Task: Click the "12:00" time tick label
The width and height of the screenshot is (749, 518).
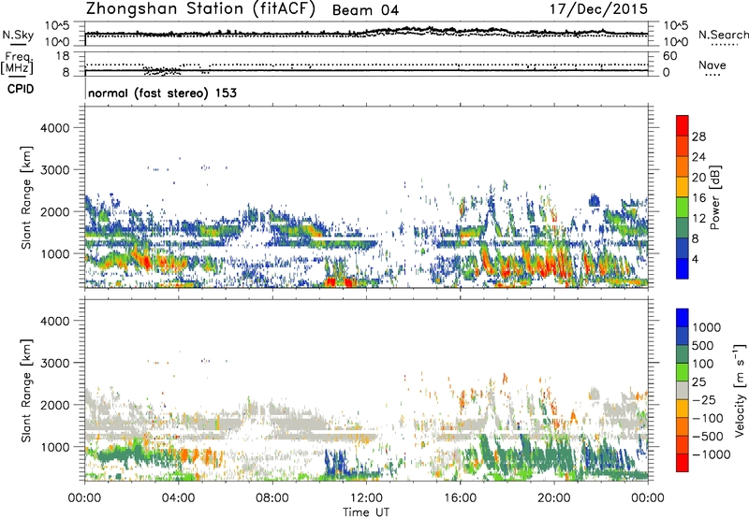Action: coord(366,498)
